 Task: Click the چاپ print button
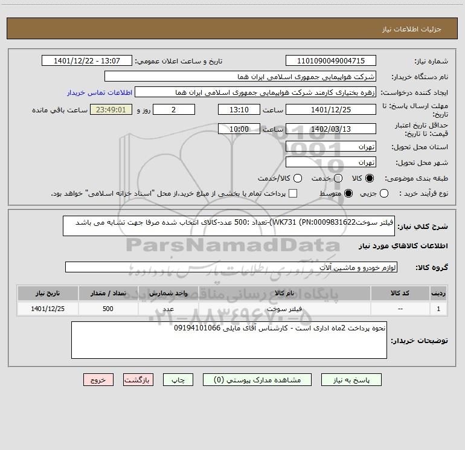pos(178,380)
